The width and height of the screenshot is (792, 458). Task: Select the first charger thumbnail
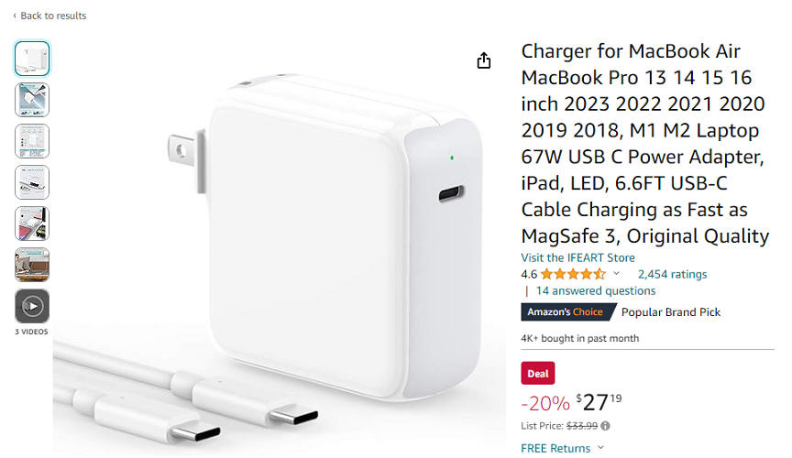32,59
